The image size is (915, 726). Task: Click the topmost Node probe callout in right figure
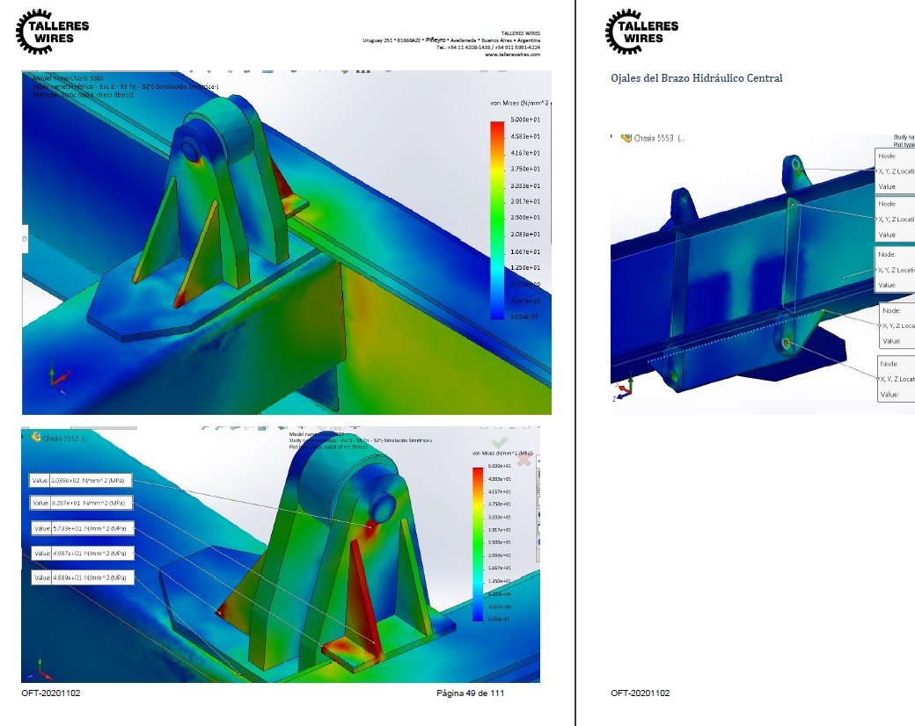pyautogui.click(x=895, y=171)
